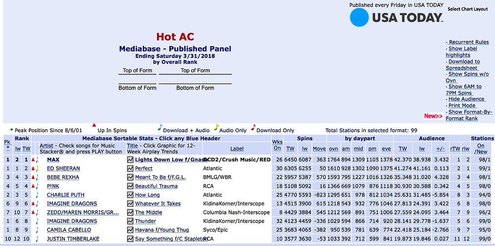Sort the chart by the Artist header
This screenshot has width=495, height=246.
(x=46, y=146)
